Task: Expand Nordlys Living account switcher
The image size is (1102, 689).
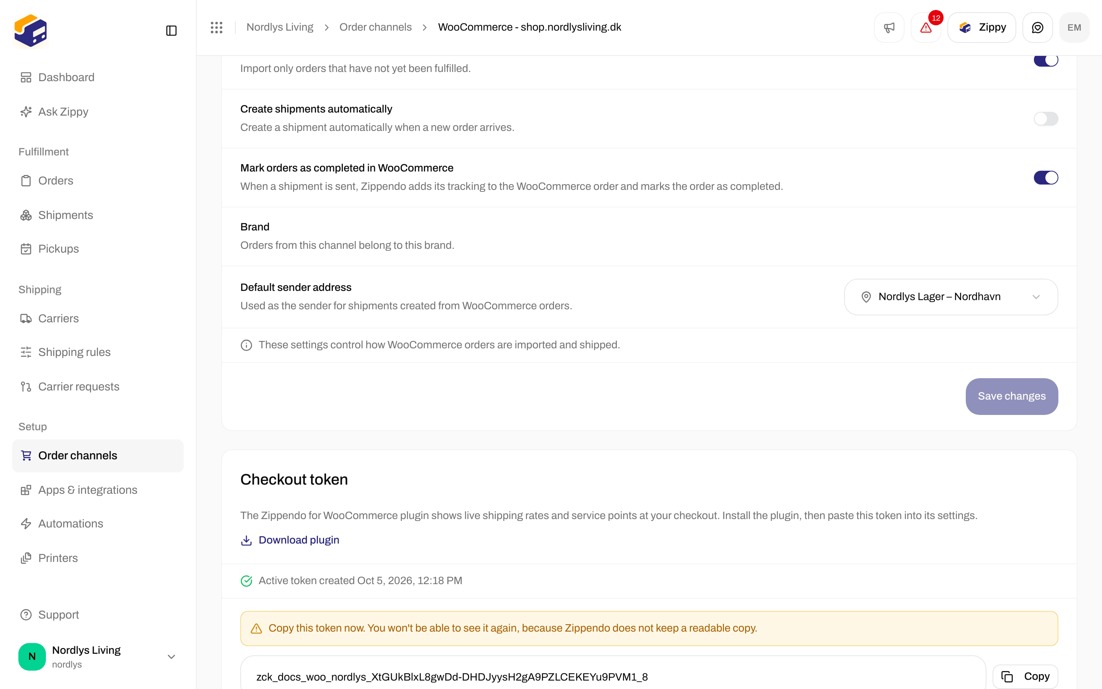Action: 98,656
